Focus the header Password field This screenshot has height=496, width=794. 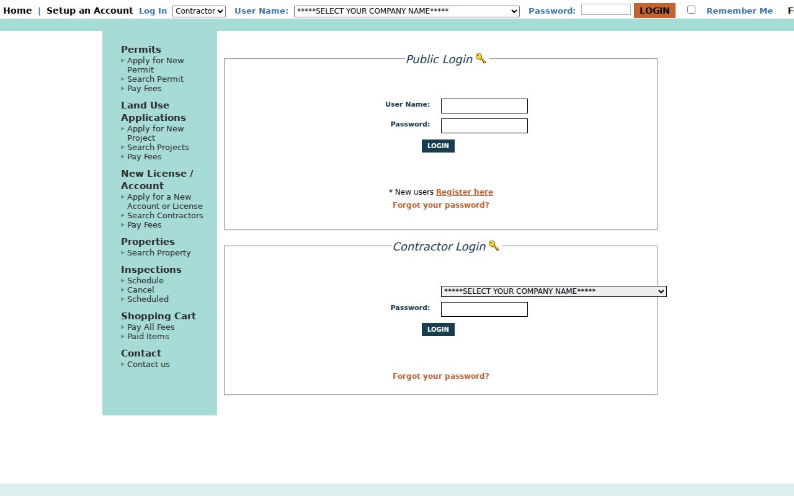coord(606,9)
